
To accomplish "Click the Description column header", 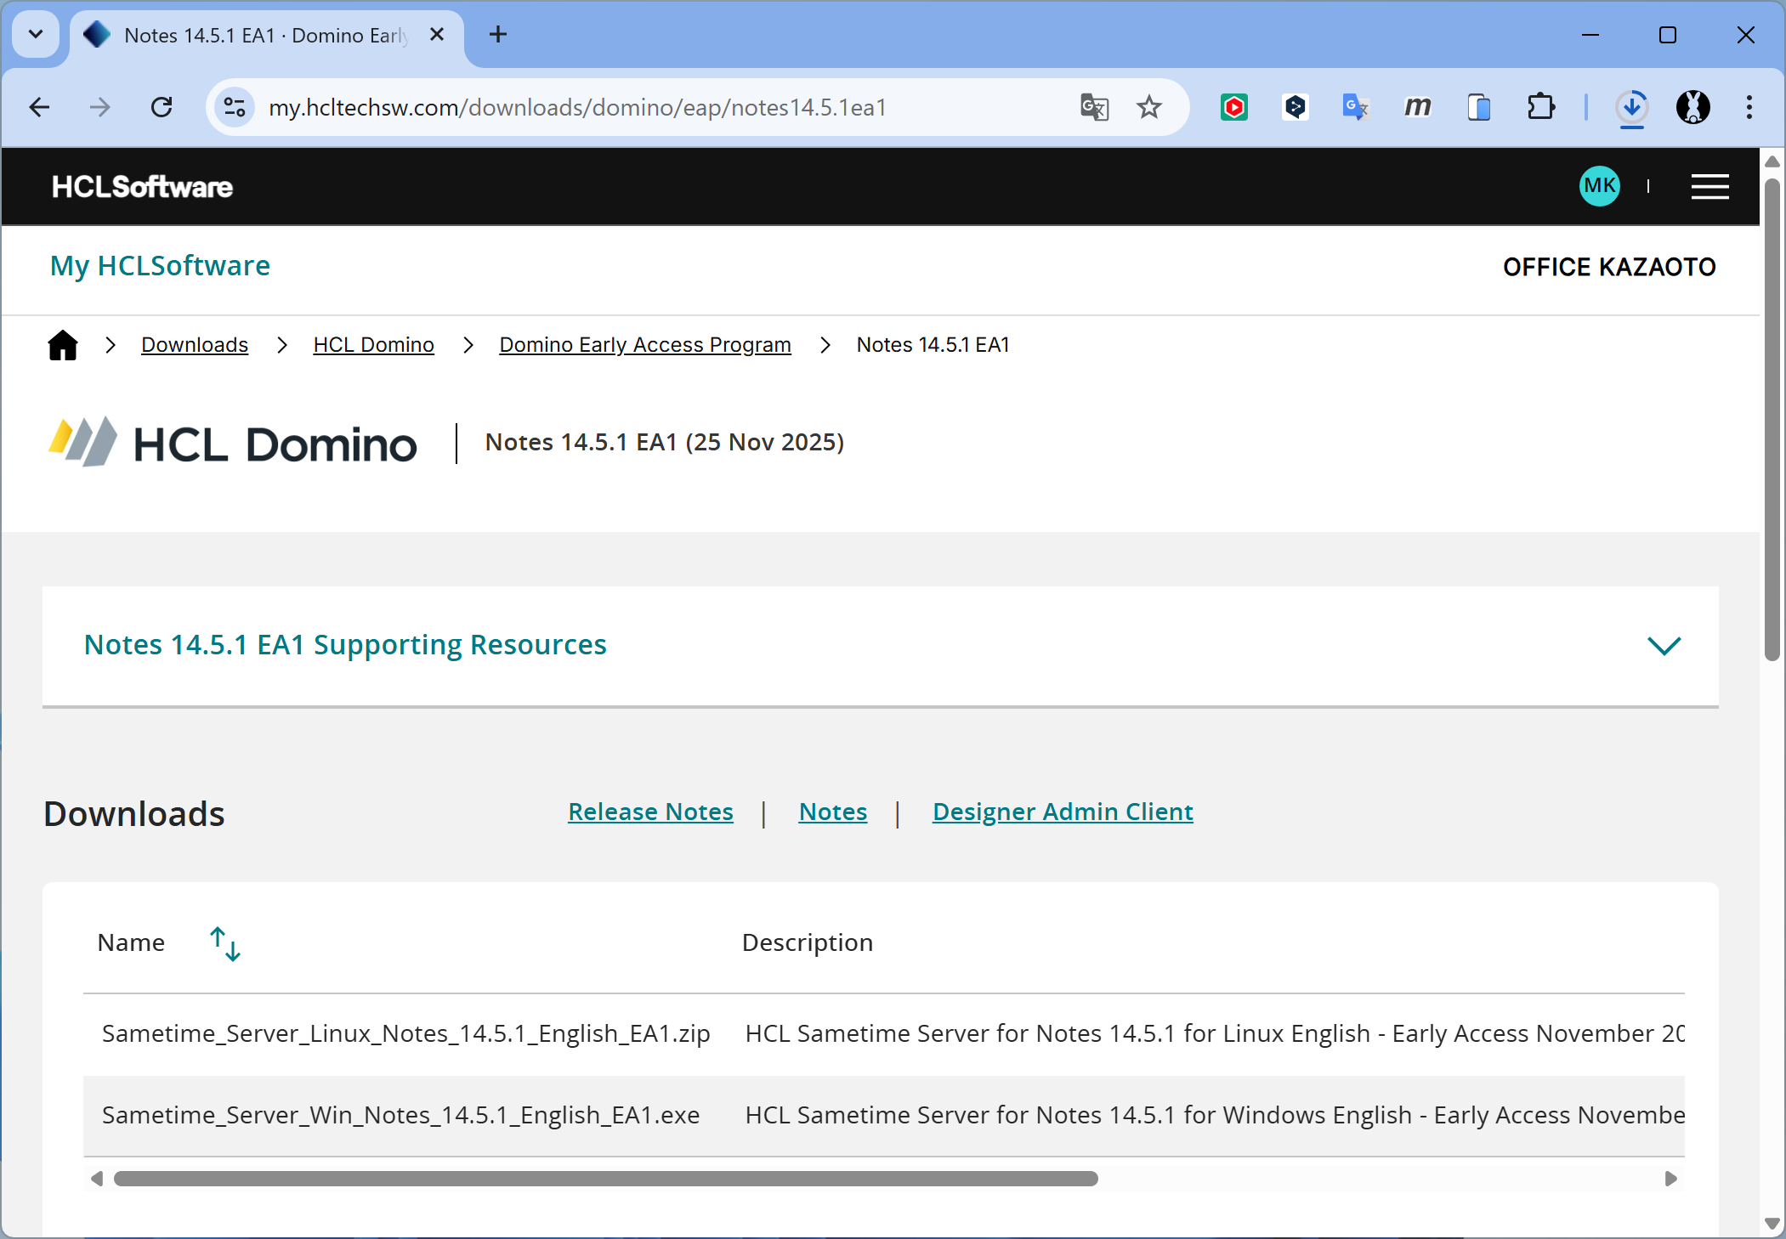I will tap(808, 942).
